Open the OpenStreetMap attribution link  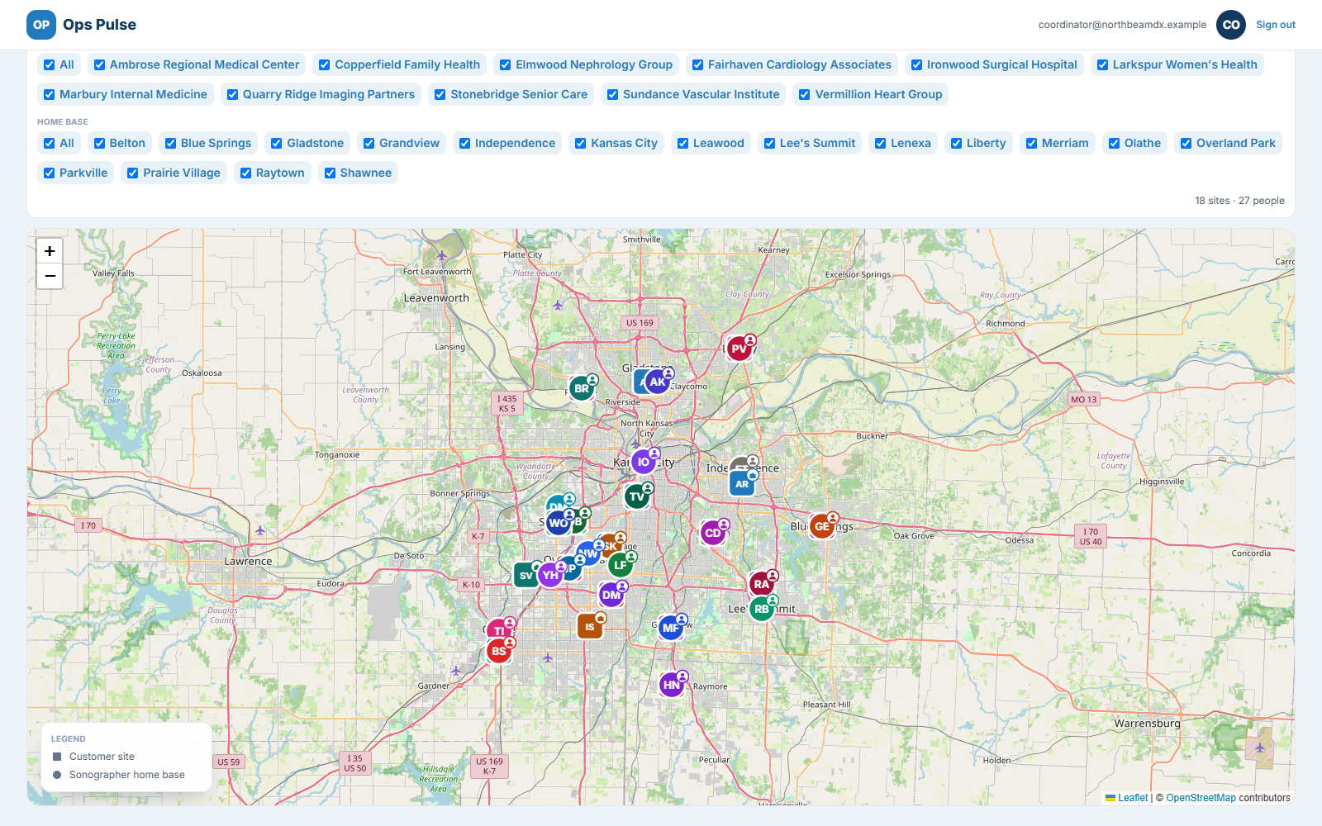tap(1201, 798)
